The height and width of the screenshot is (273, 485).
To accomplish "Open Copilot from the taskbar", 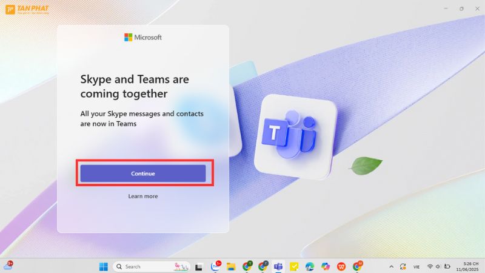I will coord(326,266).
